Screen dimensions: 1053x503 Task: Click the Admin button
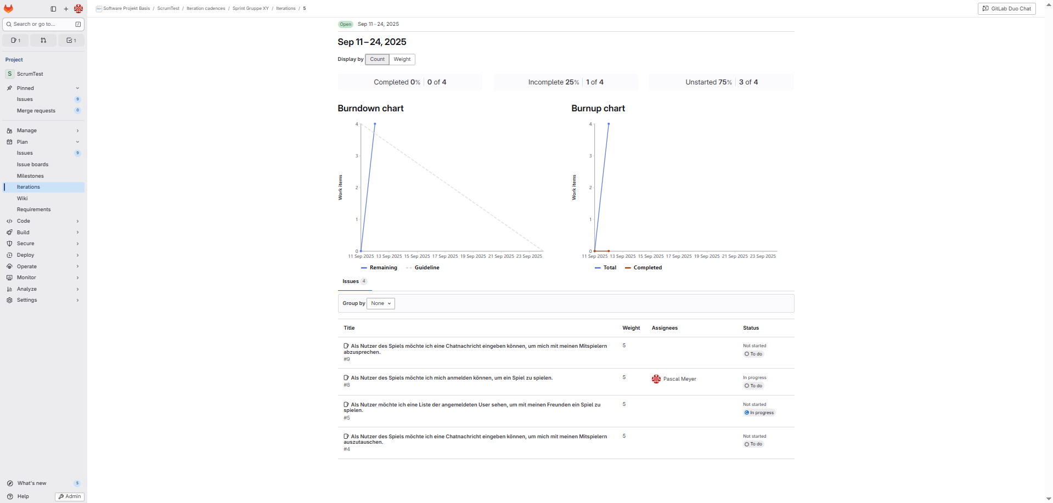pos(70,496)
